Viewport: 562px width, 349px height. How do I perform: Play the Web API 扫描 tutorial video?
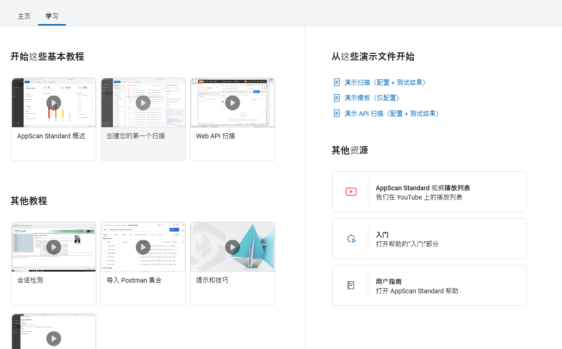[233, 103]
